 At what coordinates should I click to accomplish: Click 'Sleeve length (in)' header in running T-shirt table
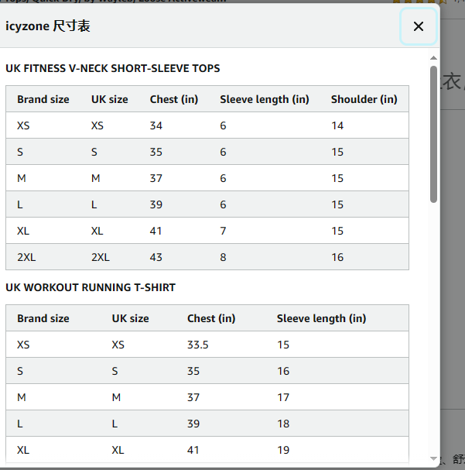321,318
